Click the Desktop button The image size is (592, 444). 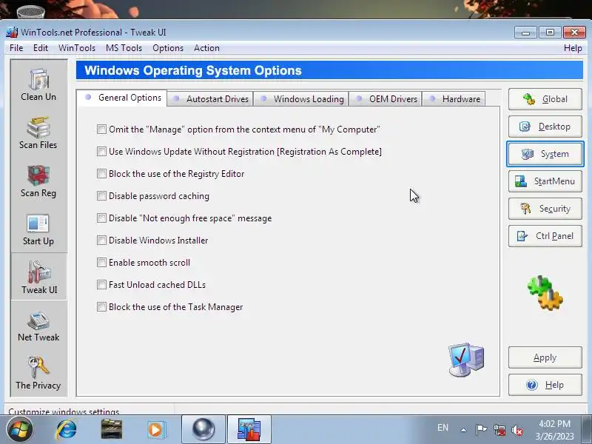click(x=545, y=127)
